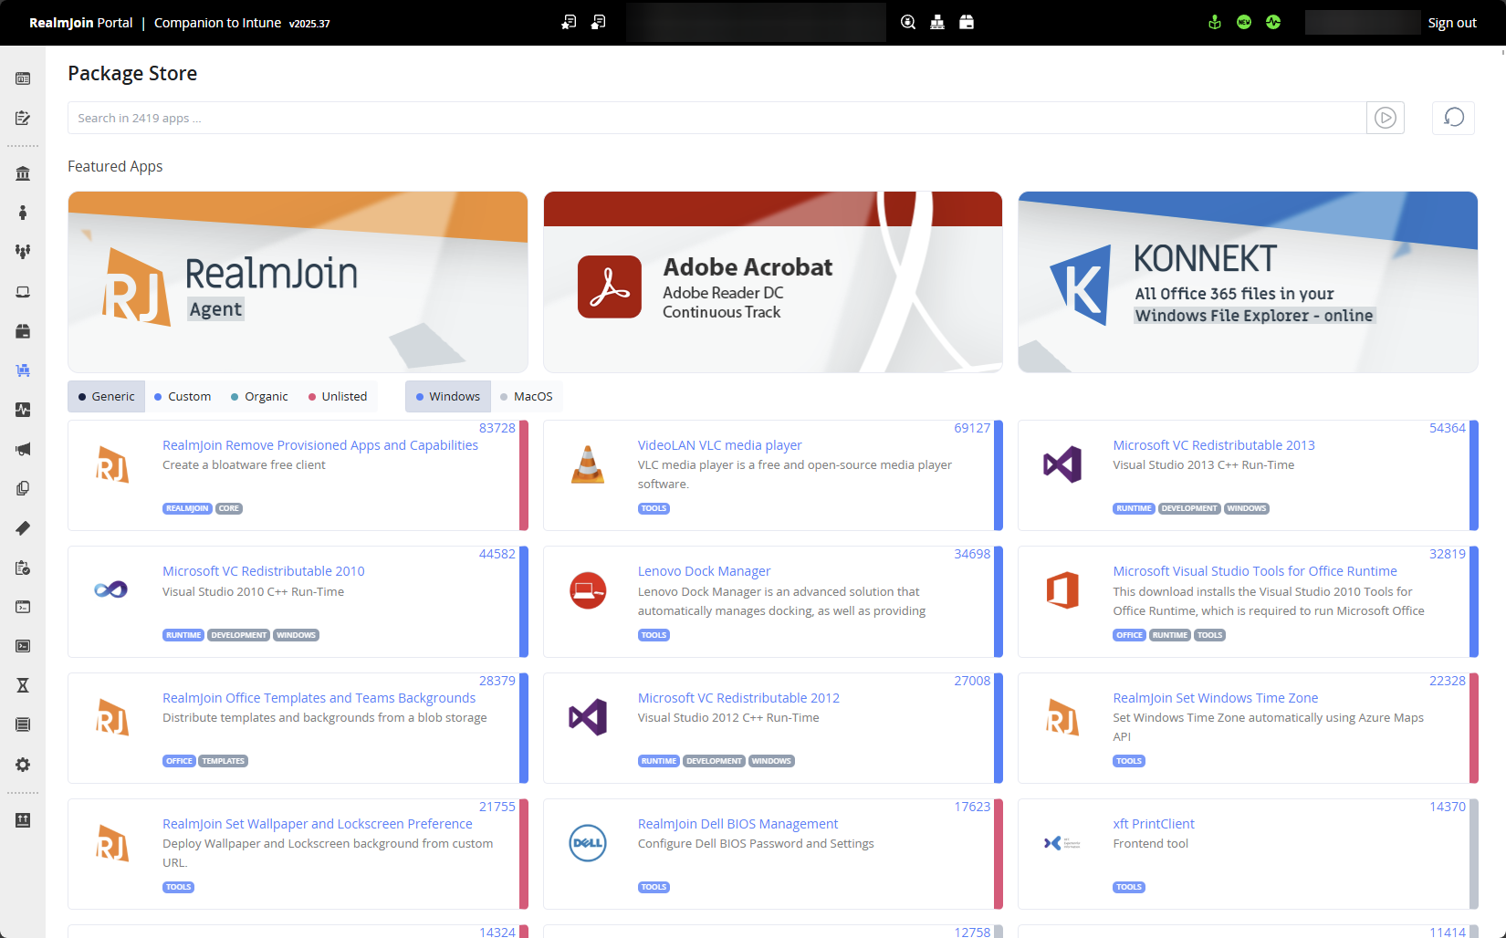Image resolution: width=1506 pixels, height=938 pixels.
Task: Run search with the play button
Action: tap(1385, 118)
